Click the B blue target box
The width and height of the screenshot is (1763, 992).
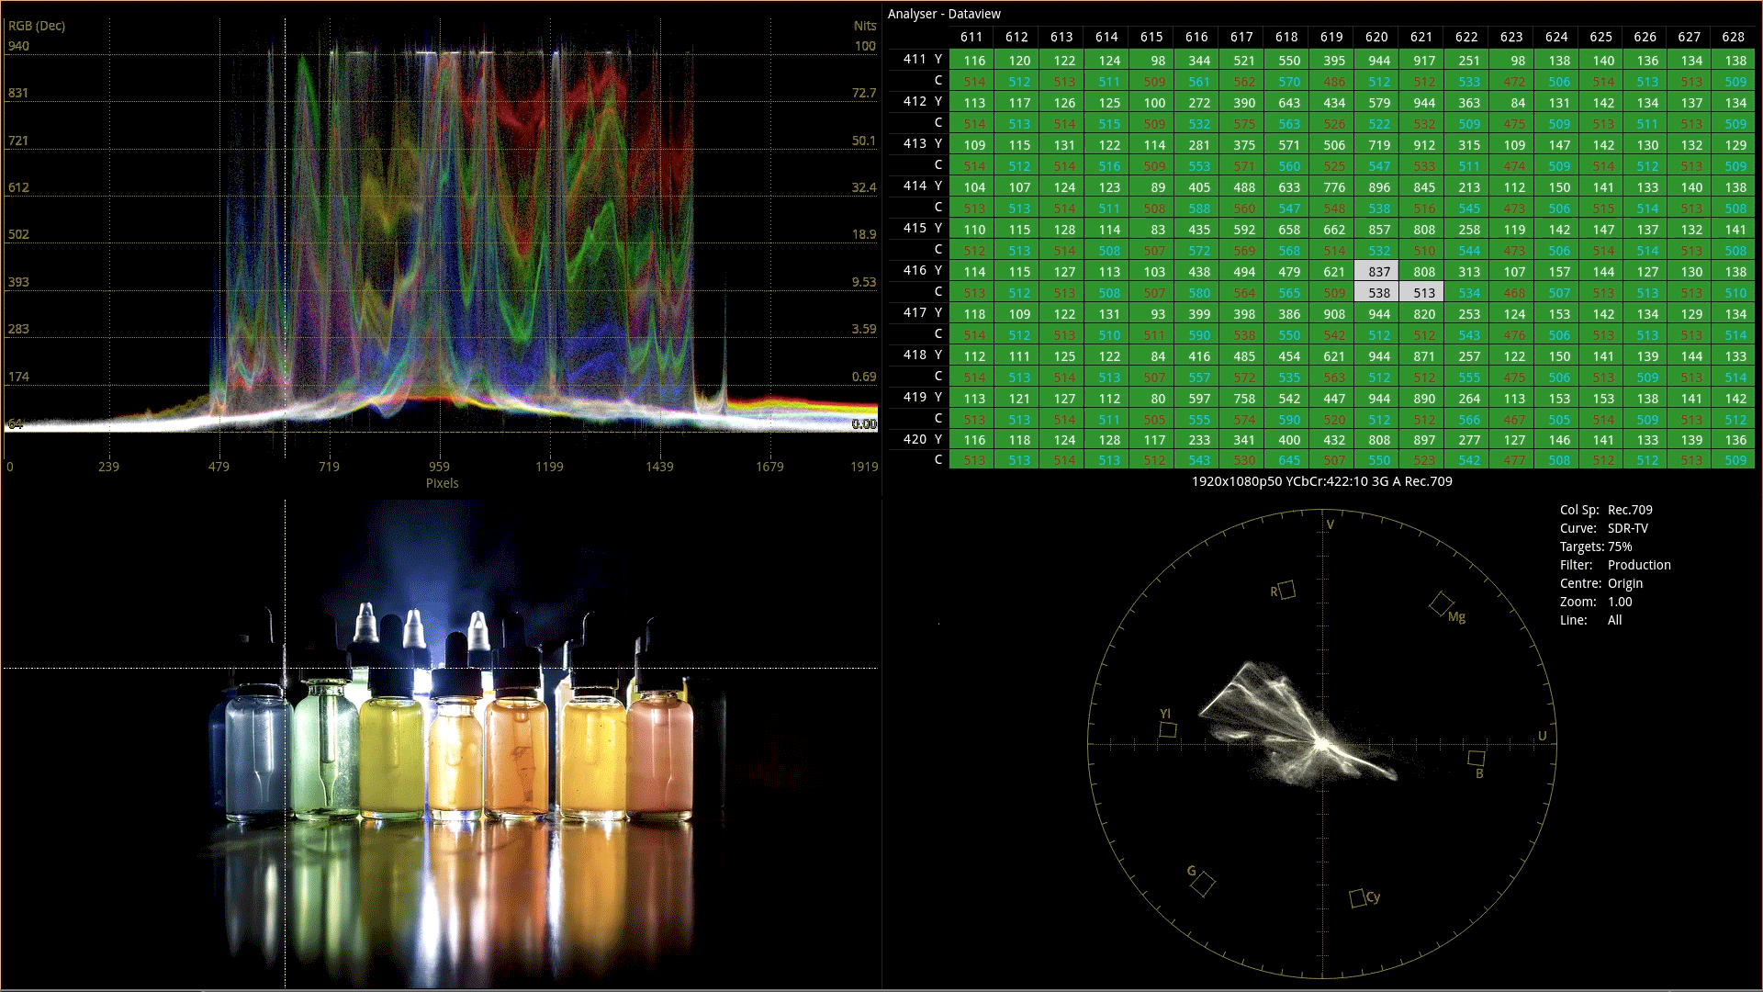tap(1477, 758)
